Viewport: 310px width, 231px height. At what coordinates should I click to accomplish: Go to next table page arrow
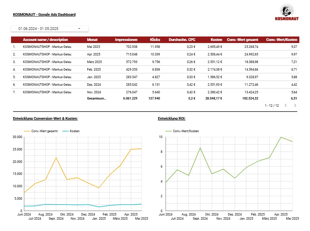pos(295,105)
